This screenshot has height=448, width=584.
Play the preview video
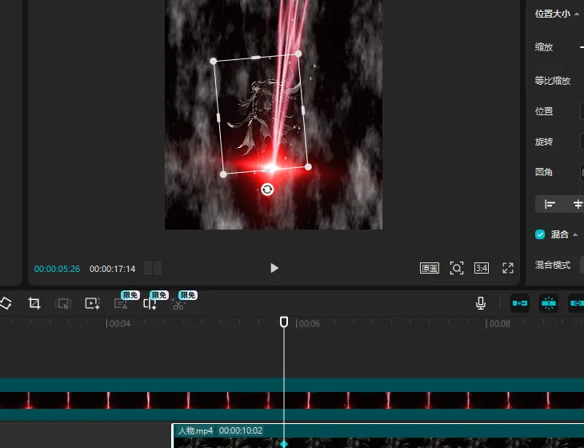274,268
